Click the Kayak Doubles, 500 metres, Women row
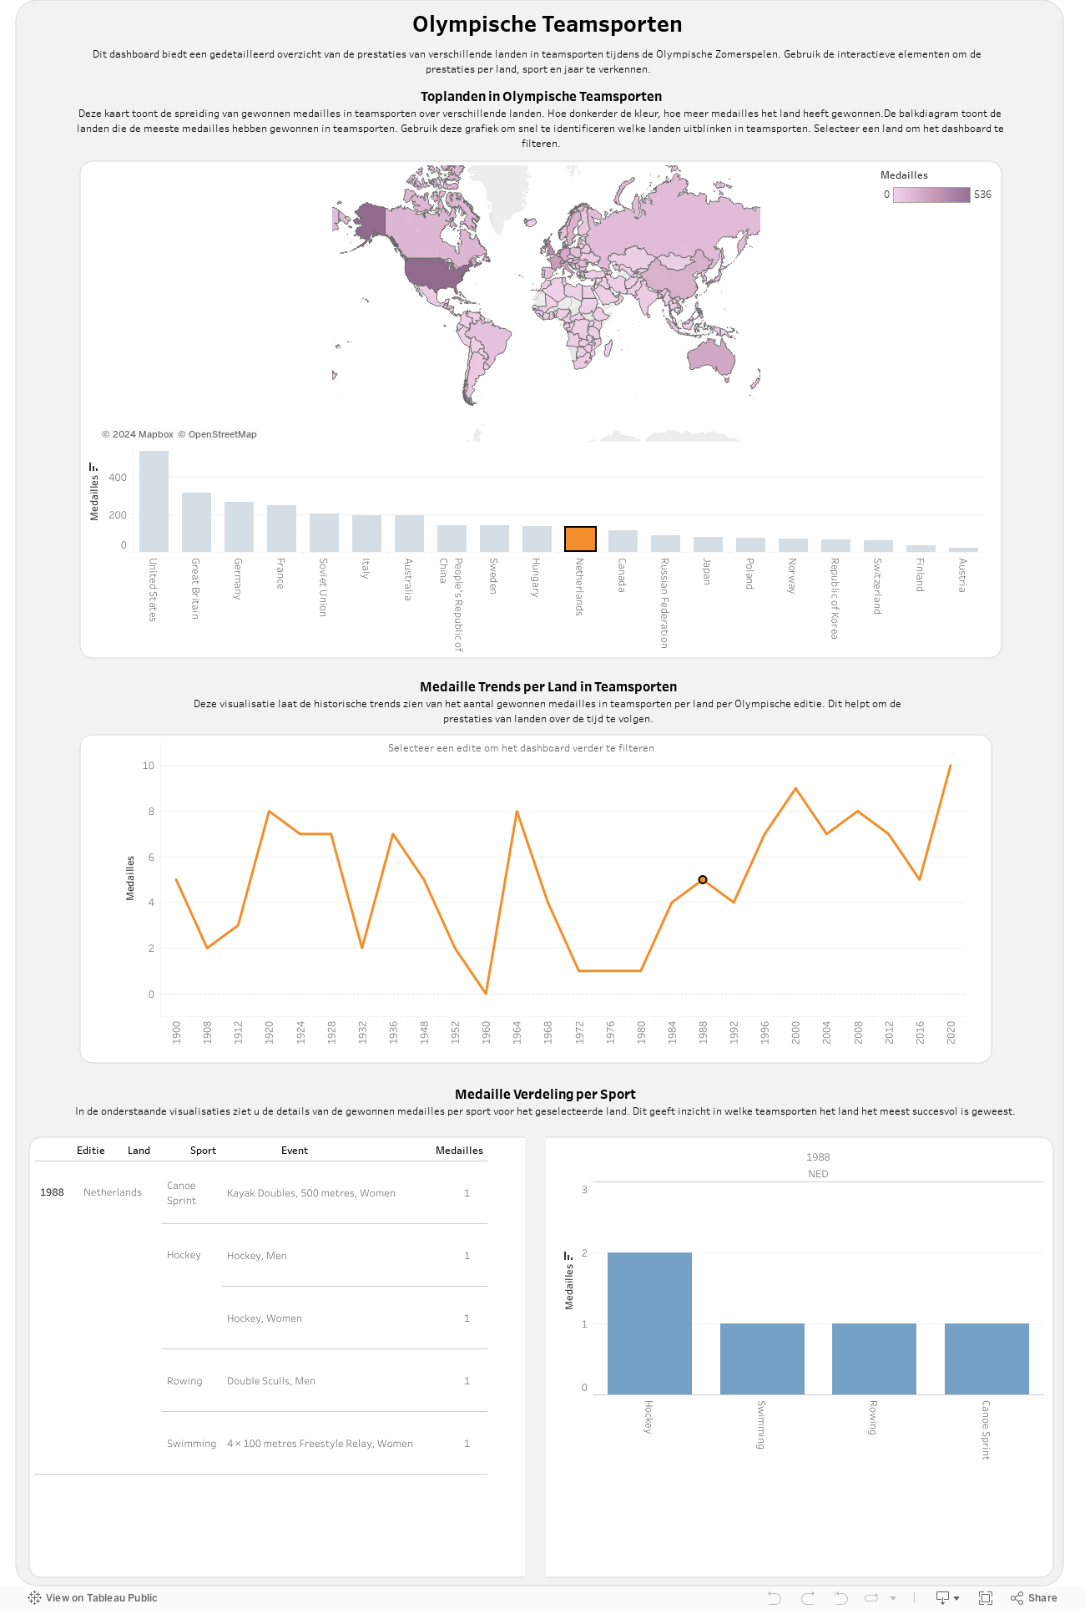The height and width of the screenshot is (1609, 1085). pyautogui.click(x=311, y=1193)
